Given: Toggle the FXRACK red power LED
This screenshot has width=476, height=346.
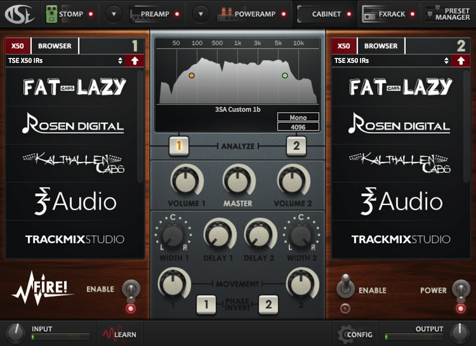Looking at the screenshot, I should click(413, 14).
